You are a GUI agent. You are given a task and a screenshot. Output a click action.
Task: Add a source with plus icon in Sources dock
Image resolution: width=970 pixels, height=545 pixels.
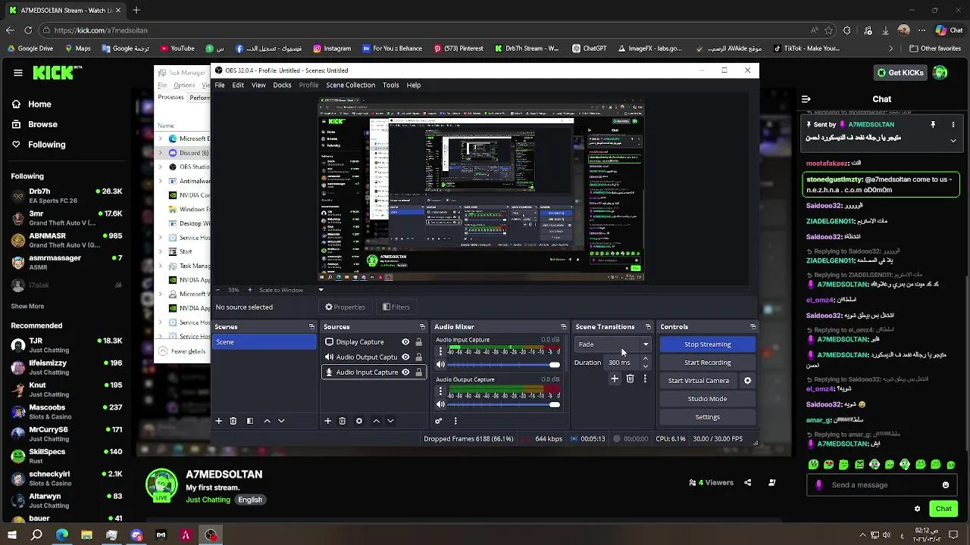click(328, 421)
